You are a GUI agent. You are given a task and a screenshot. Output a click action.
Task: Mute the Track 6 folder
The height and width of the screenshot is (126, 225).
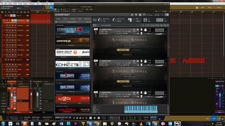click(x=6, y=15)
